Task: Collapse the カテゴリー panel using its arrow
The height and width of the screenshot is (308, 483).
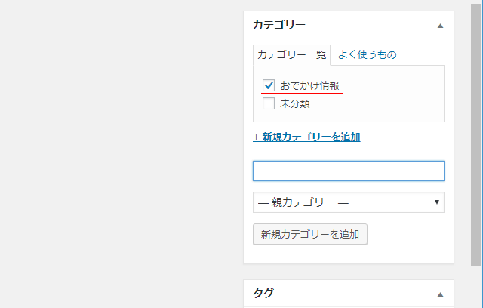Action: click(x=440, y=26)
